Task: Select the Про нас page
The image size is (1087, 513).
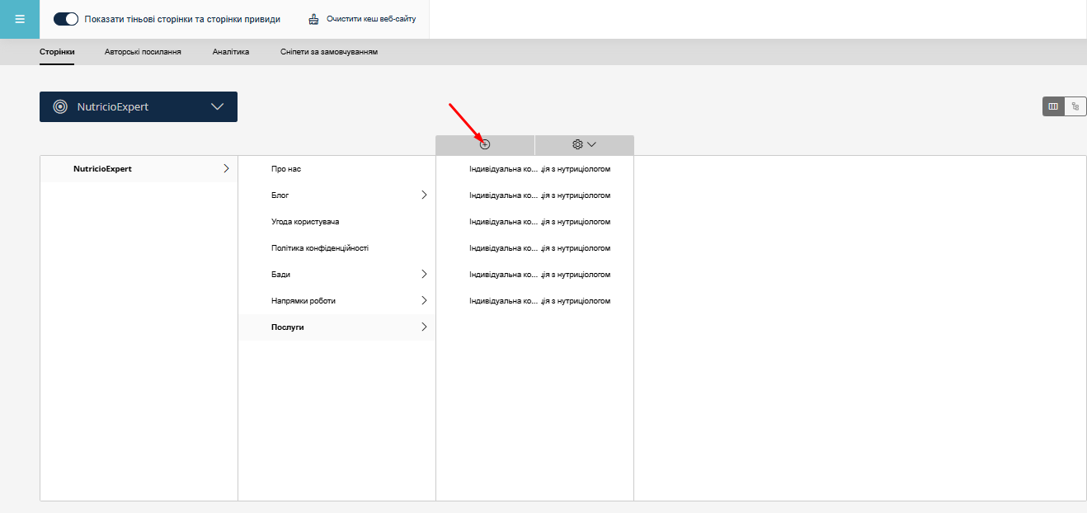Action: (286, 169)
